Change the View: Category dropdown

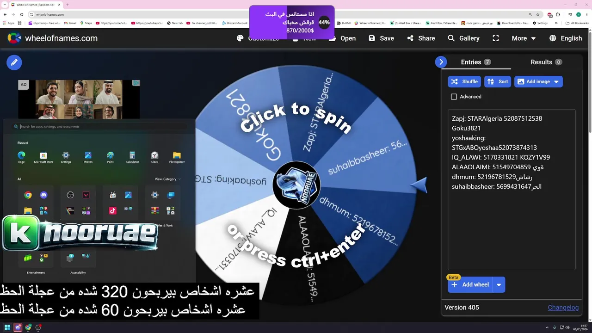point(168,179)
